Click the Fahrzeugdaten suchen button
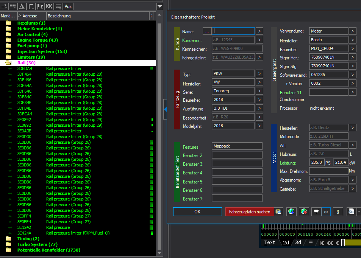 tap(250, 212)
